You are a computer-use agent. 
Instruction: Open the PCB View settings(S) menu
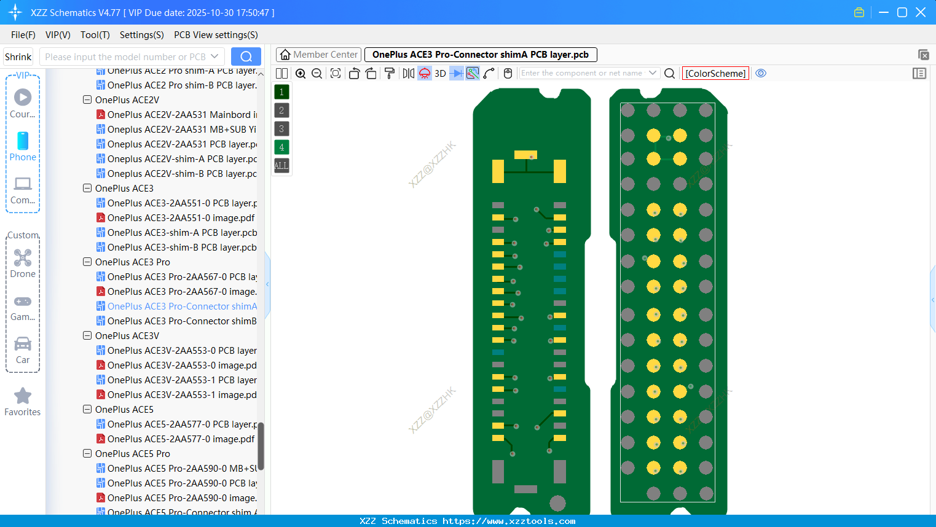coord(216,35)
